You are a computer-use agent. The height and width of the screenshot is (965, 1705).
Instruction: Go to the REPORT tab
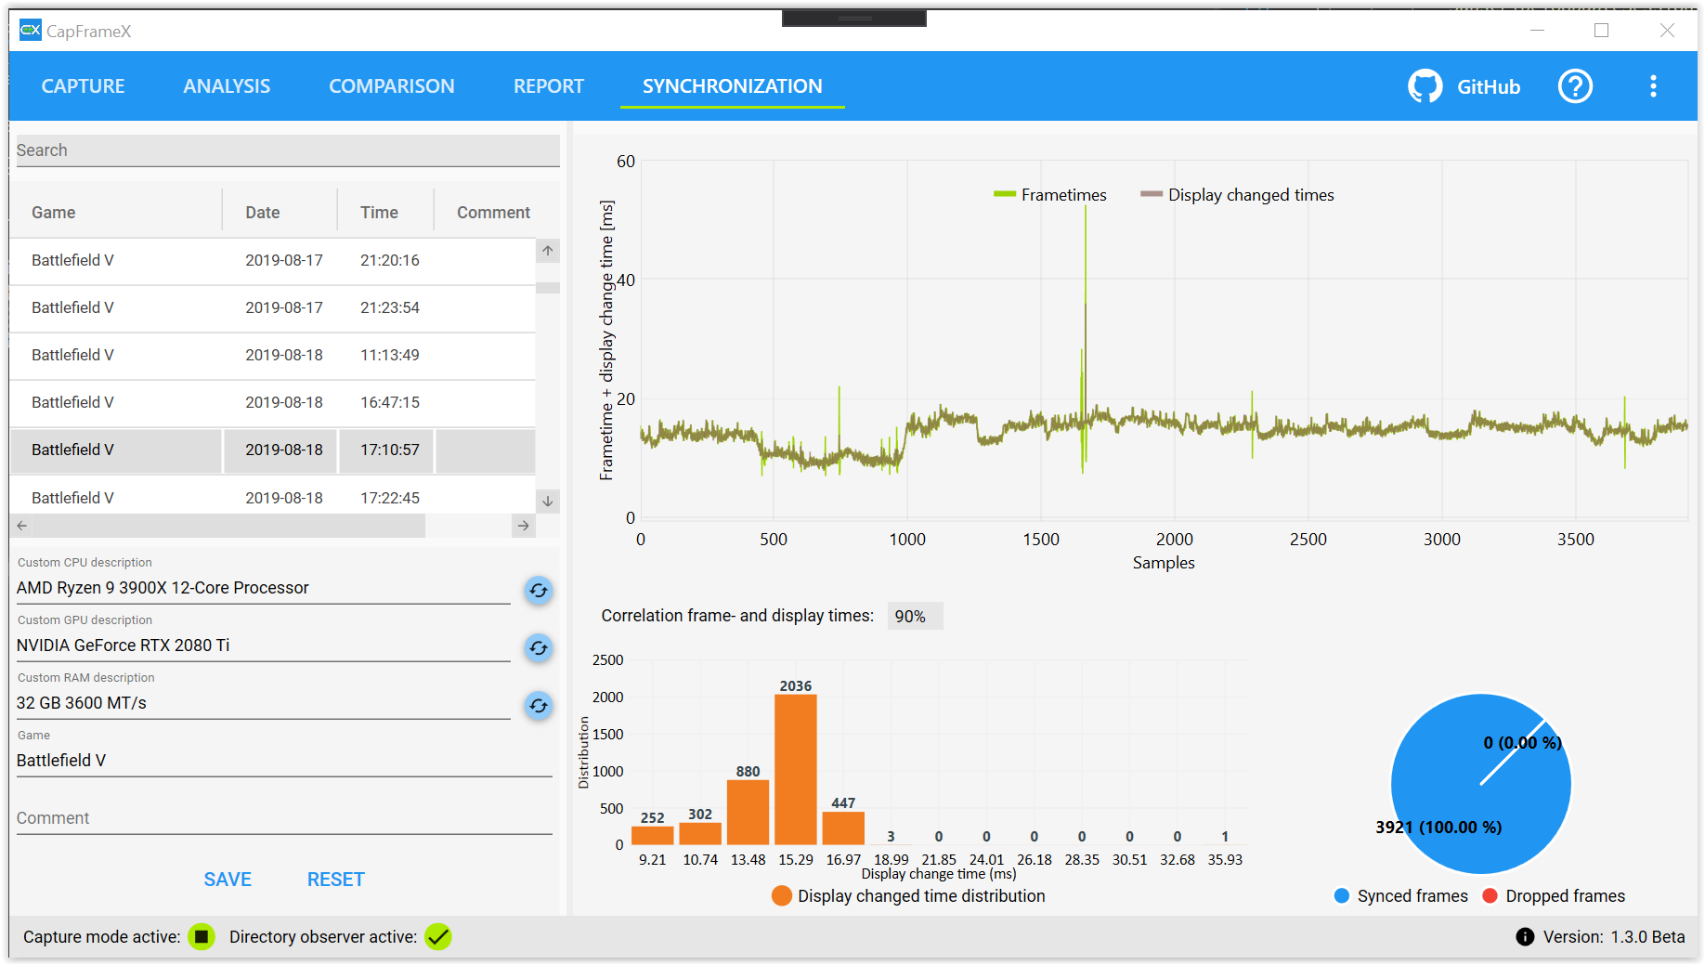[549, 86]
